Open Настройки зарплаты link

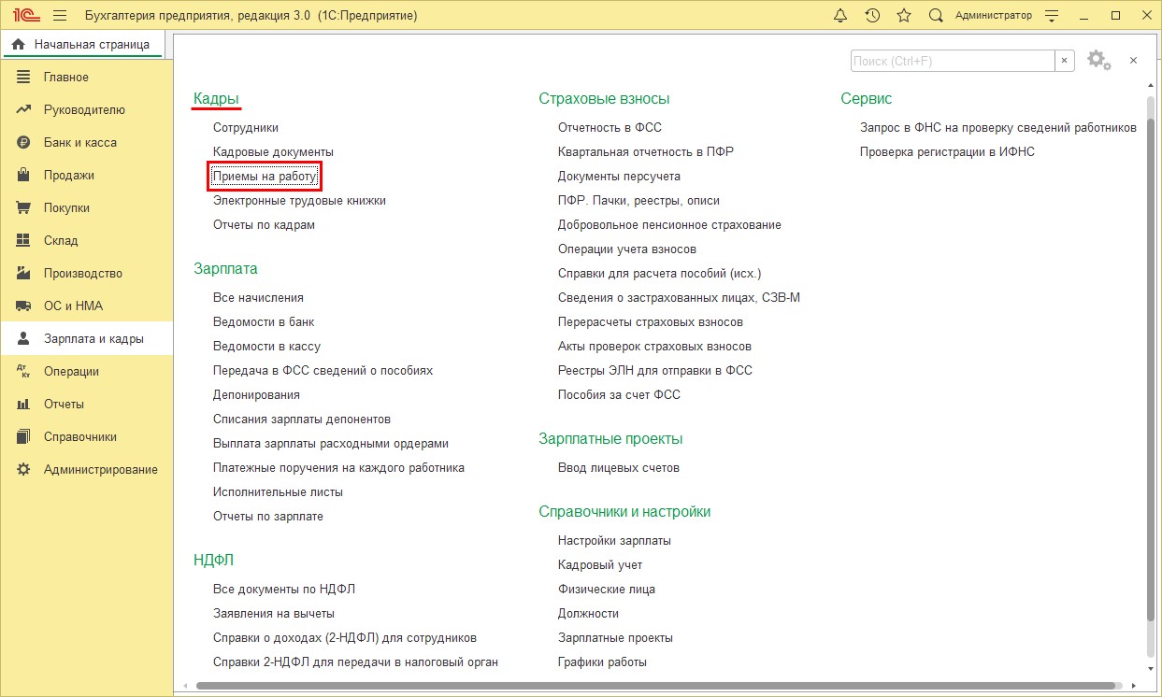[614, 540]
